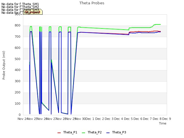This screenshot has width=184, height=138.
Task: Click the Dec 4 x-axis tick label
Action: click(119, 119)
